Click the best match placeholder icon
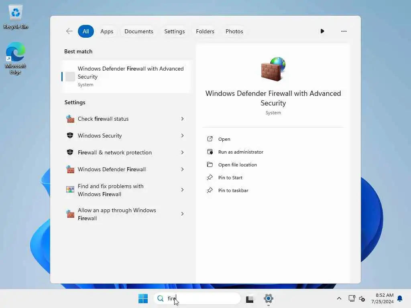 click(70, 77)
